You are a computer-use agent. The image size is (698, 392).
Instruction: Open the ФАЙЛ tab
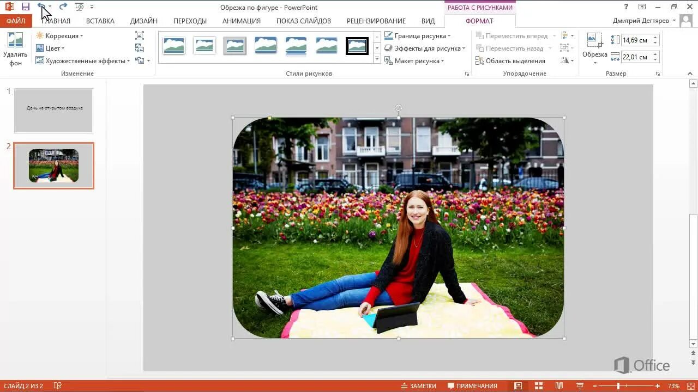[16, 21]
